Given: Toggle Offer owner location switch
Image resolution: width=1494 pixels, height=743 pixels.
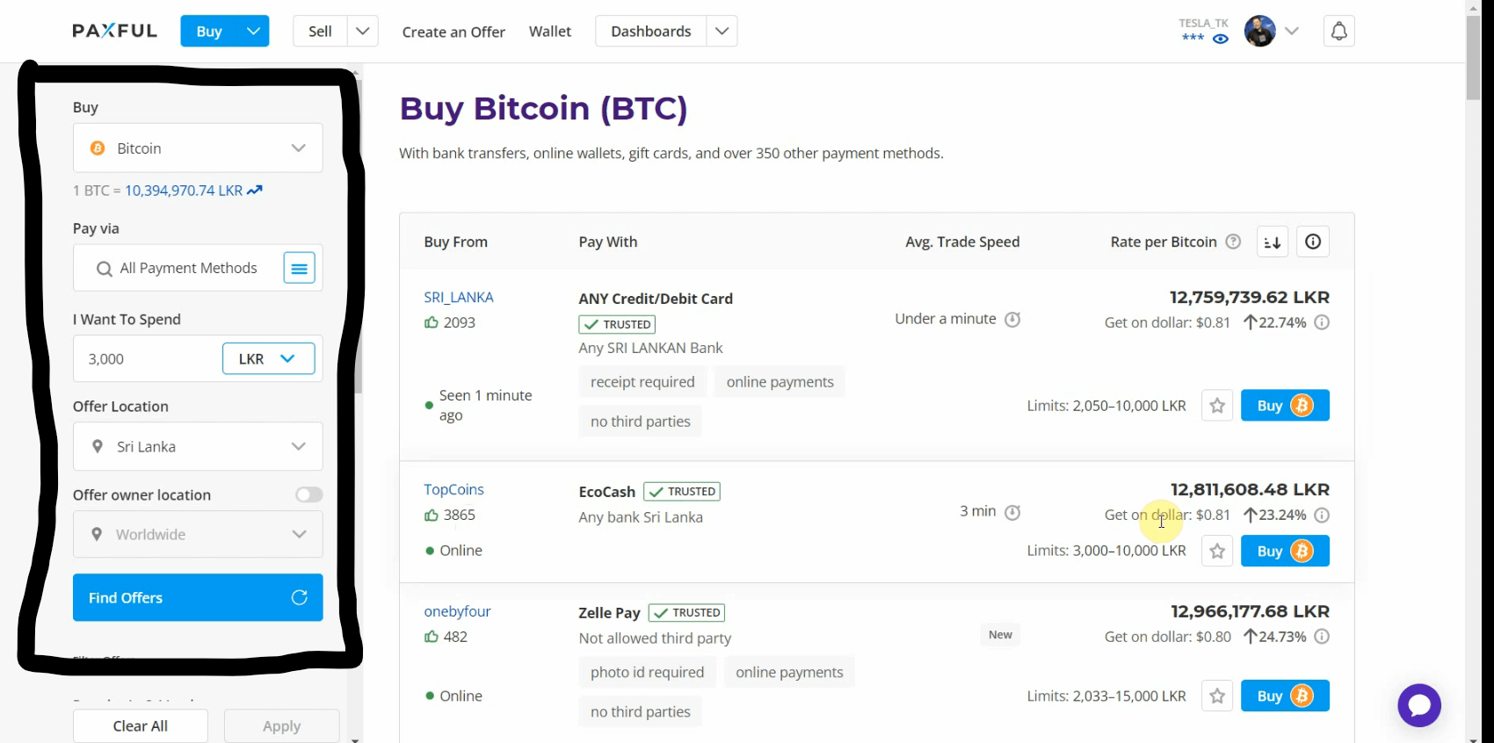Looking at the screenshot, I should pyautogui.click(x=309, y=494).
